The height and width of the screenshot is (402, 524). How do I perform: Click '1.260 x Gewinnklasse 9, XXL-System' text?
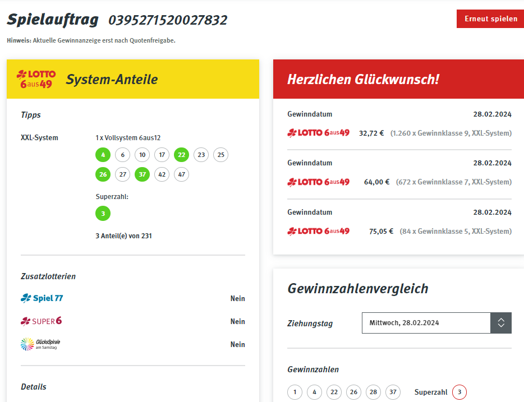tap(451, 133)
